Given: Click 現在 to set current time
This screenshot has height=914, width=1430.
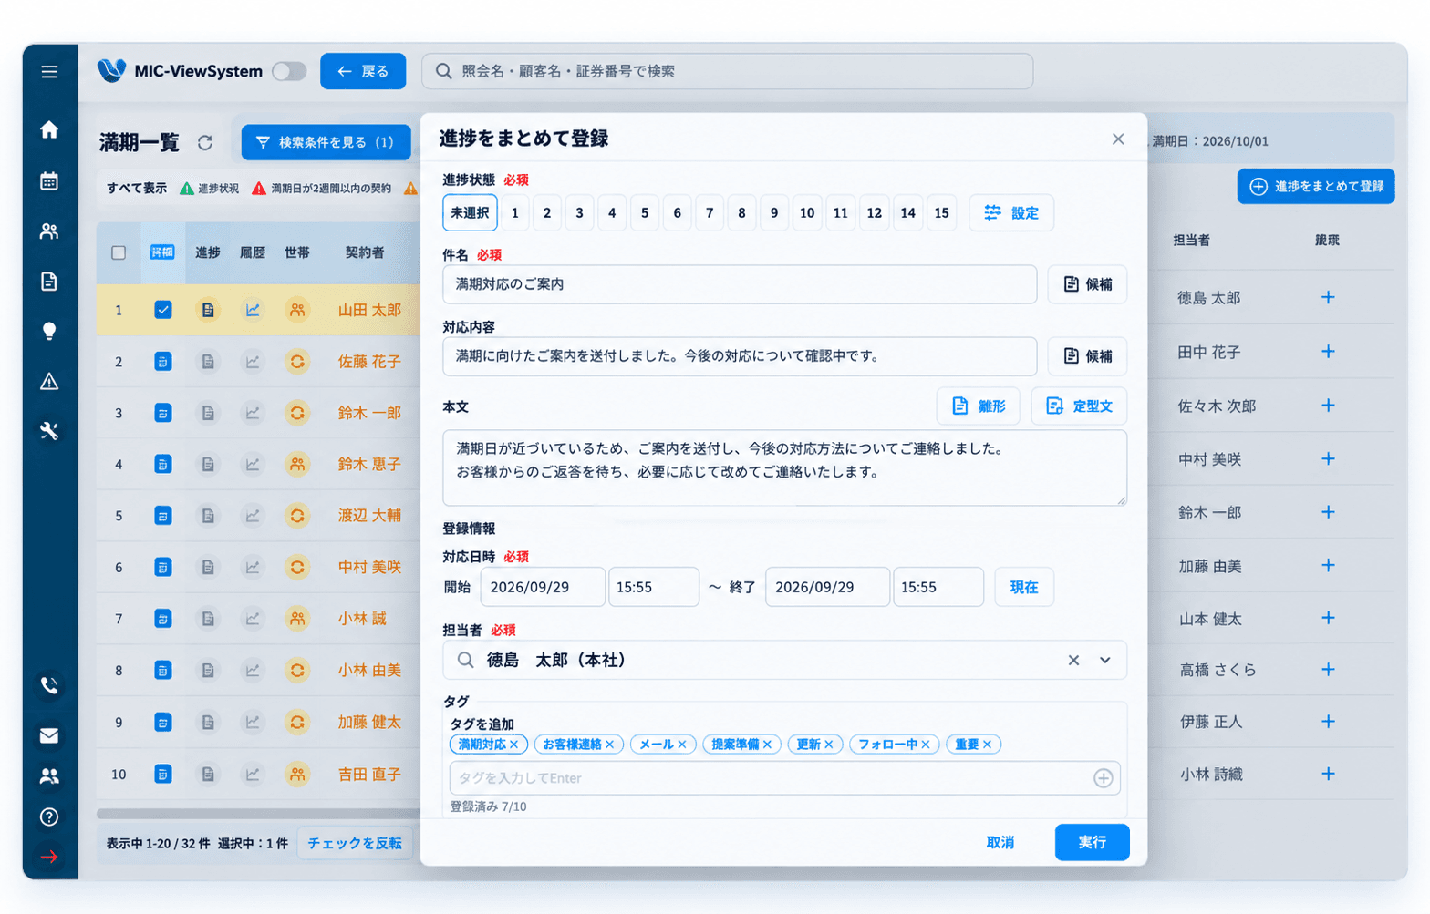Looking at the screenshot, I should 1023,587.
